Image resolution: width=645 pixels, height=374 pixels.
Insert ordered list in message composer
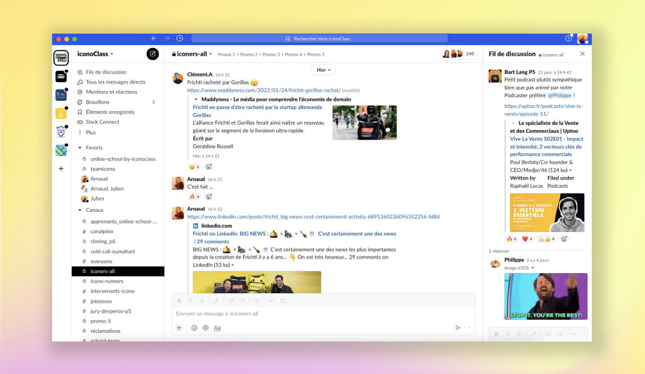[x=231, y=301]
